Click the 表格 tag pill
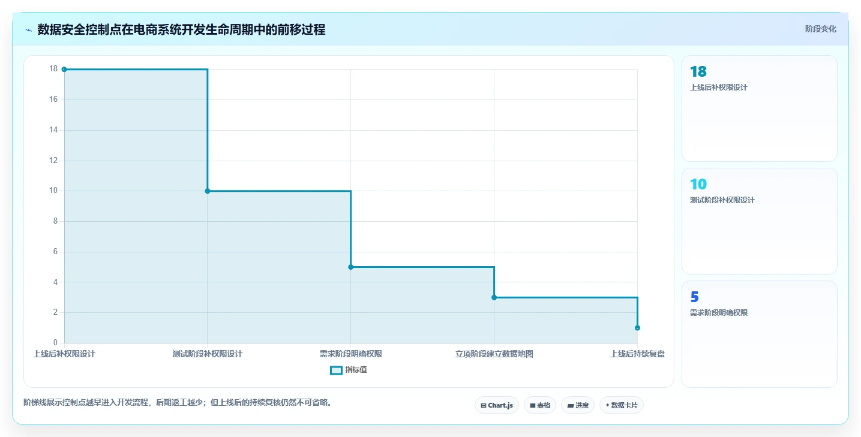861x437 pixels. (x=540, y=405)
